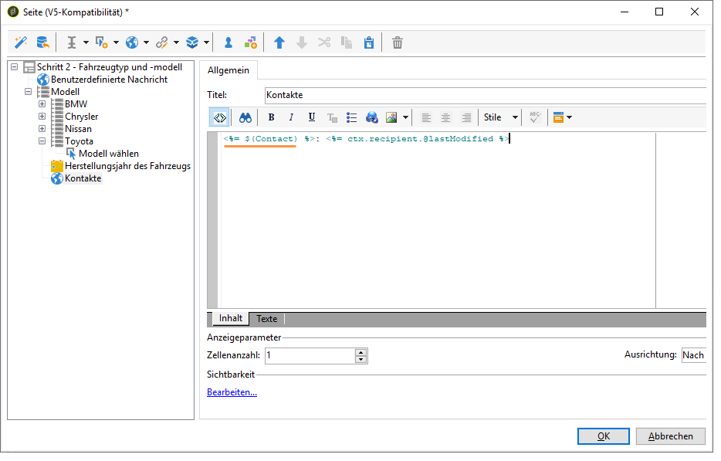721x461 pixels.
Task: Collapse the Toyota tree node
Action: 42,141
